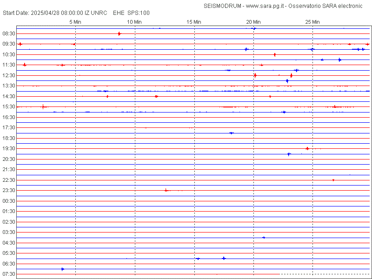Click the 21:30 time label
The height and width of the screenshot is (279, 372).
9,169
